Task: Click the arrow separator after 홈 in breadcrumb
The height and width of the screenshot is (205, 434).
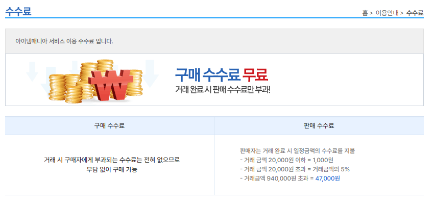Action: (371, 13)
